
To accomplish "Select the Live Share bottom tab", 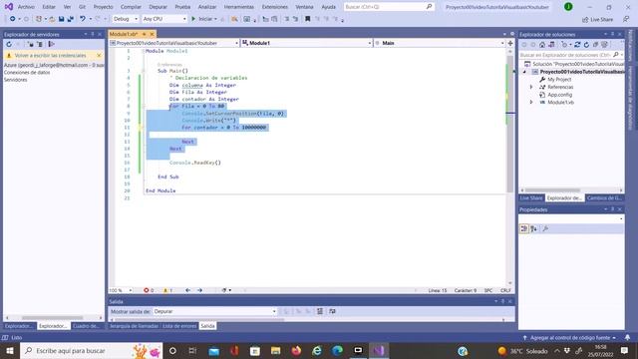I will [531, 197].
